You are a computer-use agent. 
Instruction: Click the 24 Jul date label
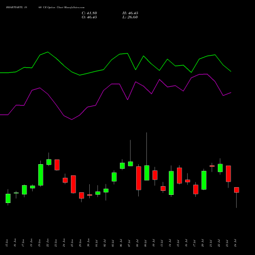(x=235, y=243)
